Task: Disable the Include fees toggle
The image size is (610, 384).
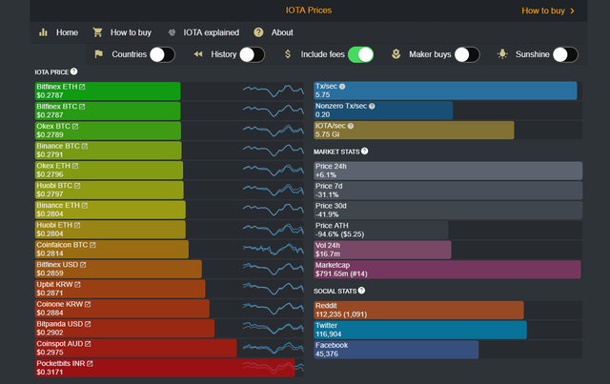Action: tap(360, 55)
